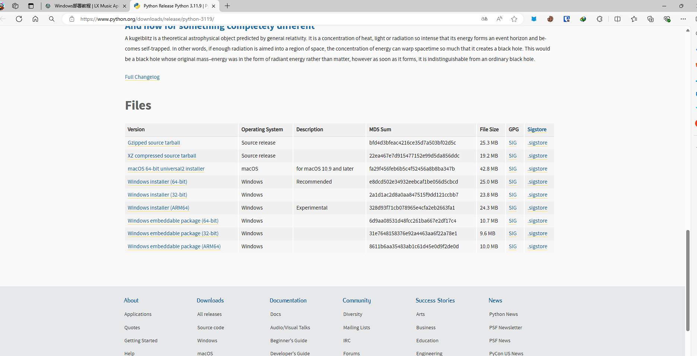Close the Python Release tab
Screen dimensions: 697x356
[x=213, y=6]
